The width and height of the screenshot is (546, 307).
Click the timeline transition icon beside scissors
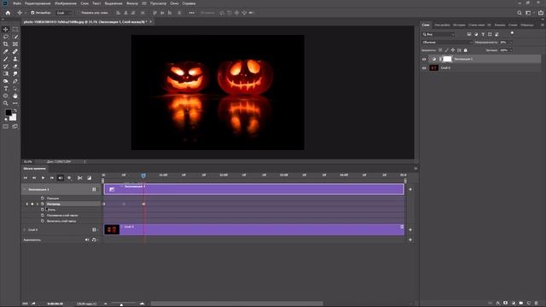click(x=89, y=178)
